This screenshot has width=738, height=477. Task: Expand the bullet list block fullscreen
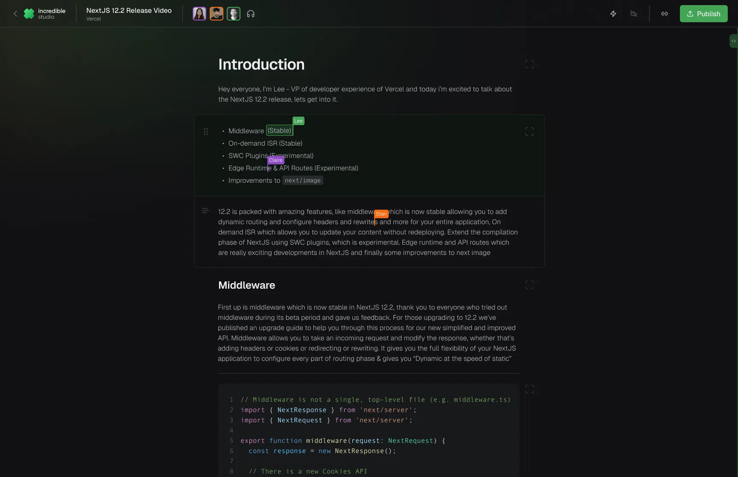pyautogui.click(x=530, y=132)
